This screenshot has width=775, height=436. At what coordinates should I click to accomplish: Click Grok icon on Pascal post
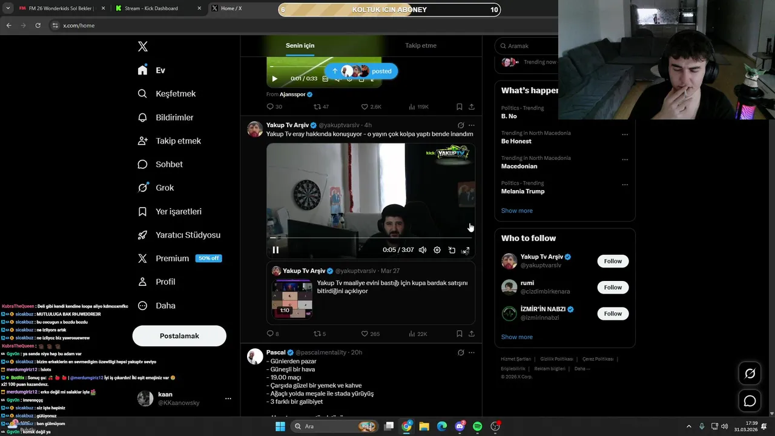(x=461, y=352)
